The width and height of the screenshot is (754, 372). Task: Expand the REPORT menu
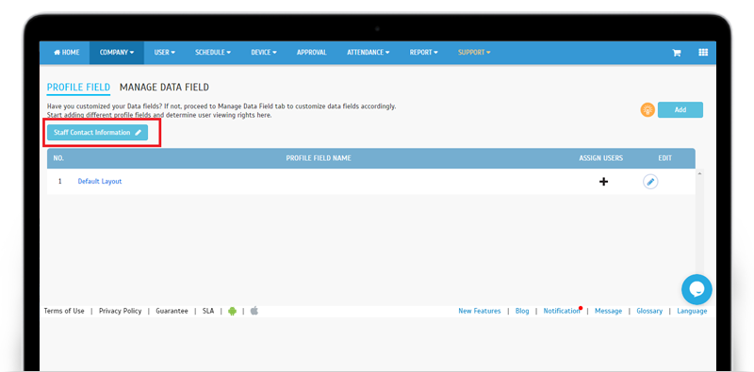tap(423, 53)
